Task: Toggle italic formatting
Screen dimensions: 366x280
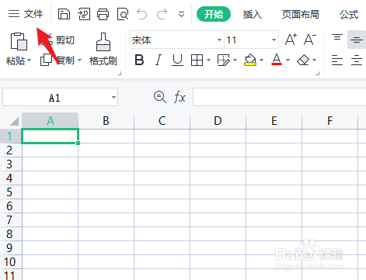Action: coord(159,60)
